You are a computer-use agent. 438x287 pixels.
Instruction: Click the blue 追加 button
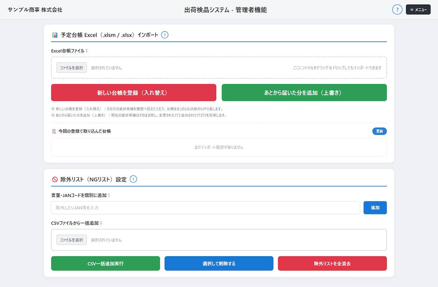[375, 208]
